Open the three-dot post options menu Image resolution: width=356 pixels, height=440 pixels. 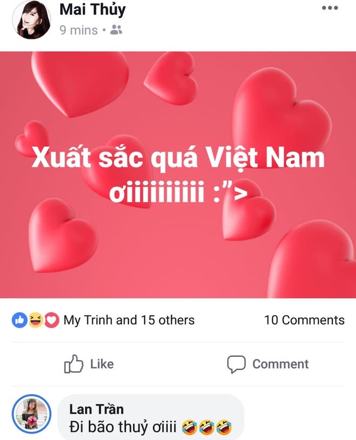[x=330, y=8]
